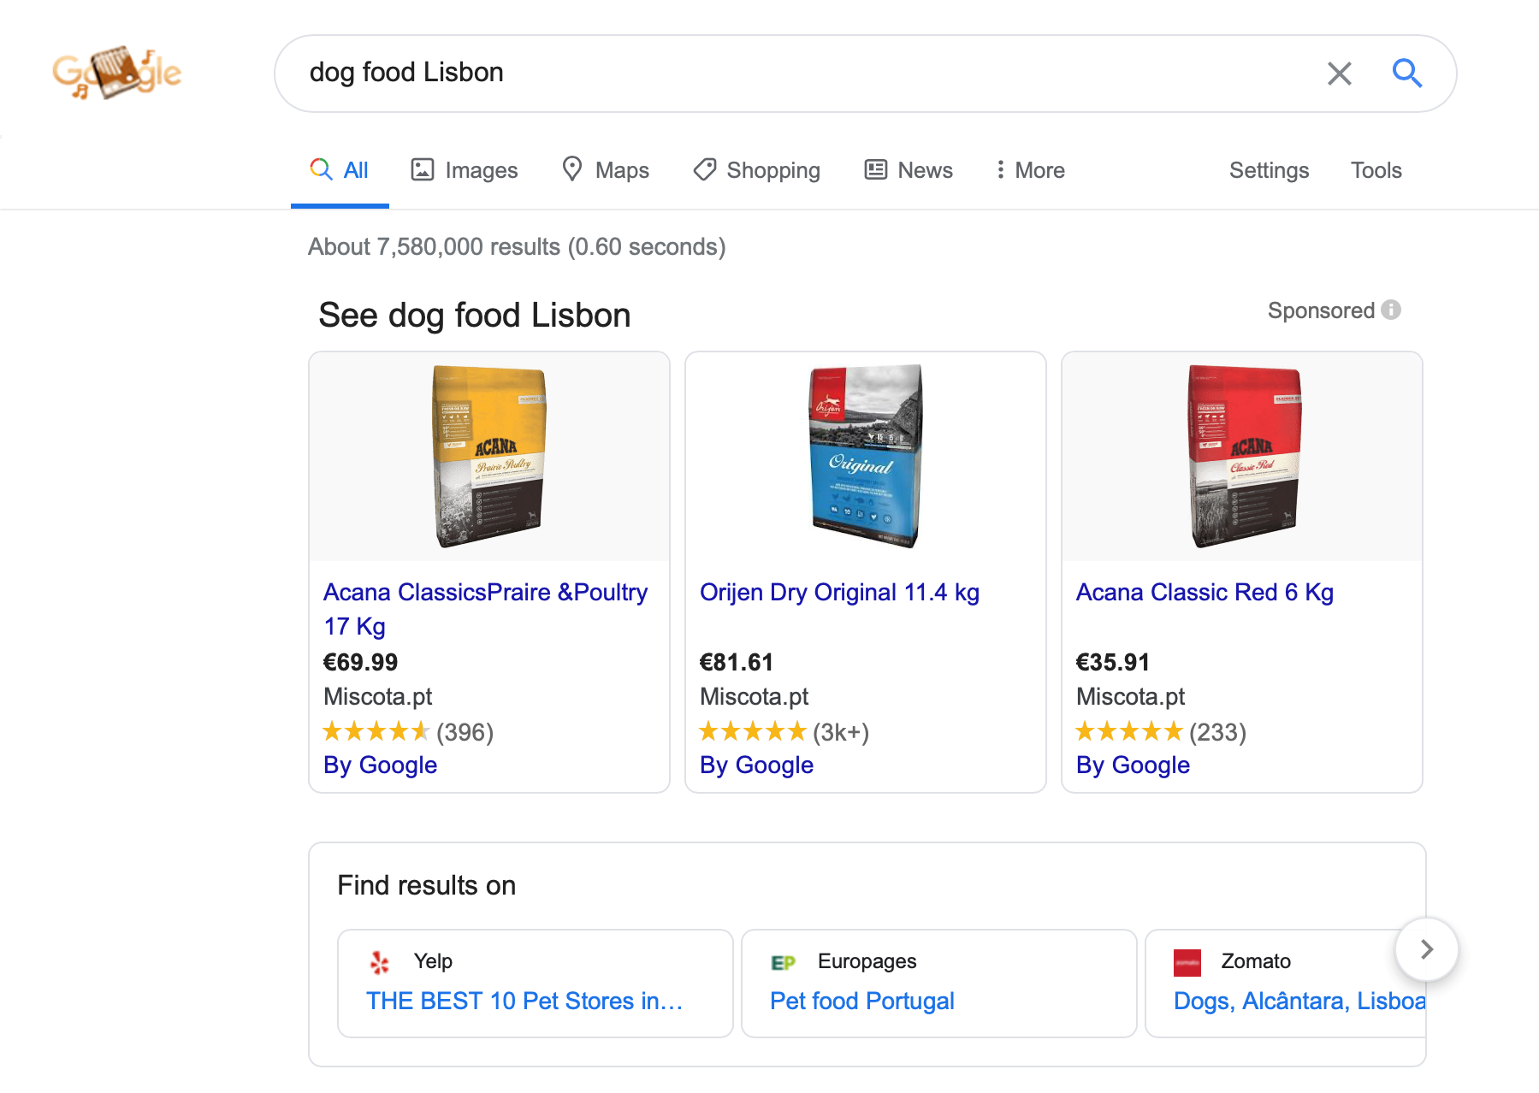Go to the Shopping tab
This screenshot has height=1093, width=1539.
pos(756,170)
